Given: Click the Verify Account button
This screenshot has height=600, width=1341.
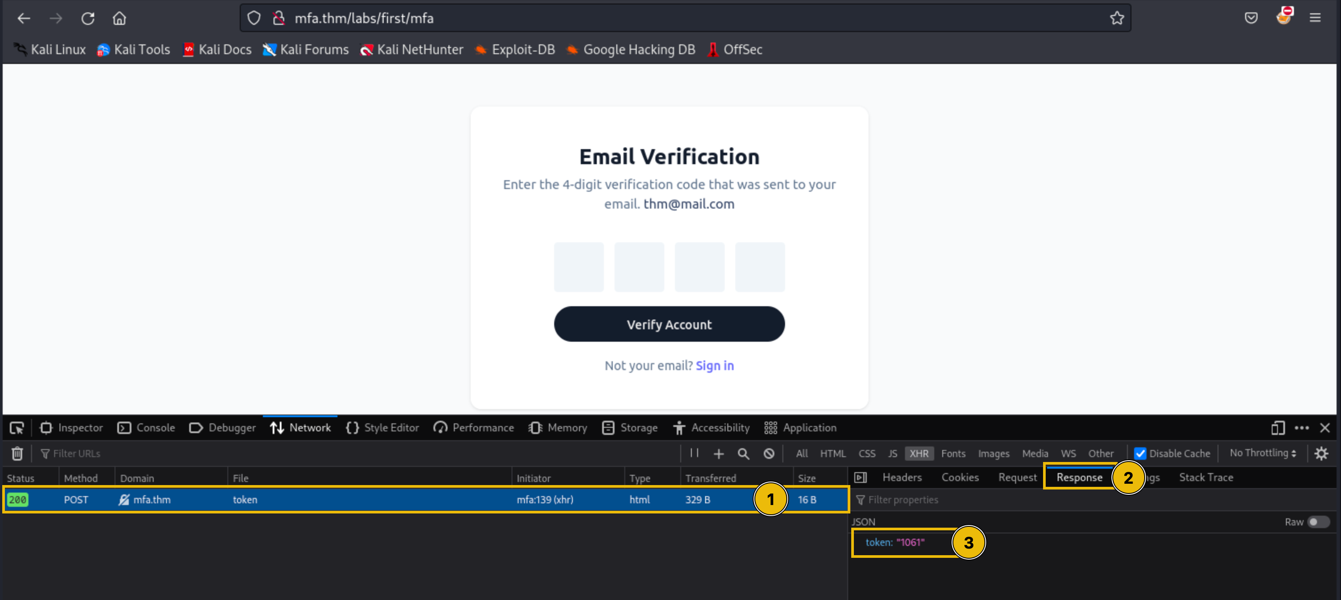Looking at the screenshot, I should click(669, 324).
